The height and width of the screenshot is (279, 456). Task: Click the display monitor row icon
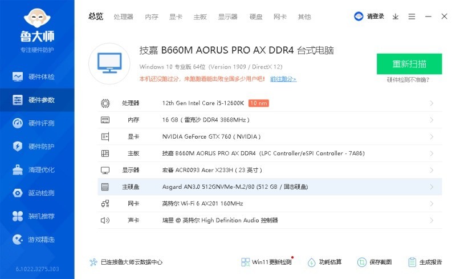tap(105, 170)
